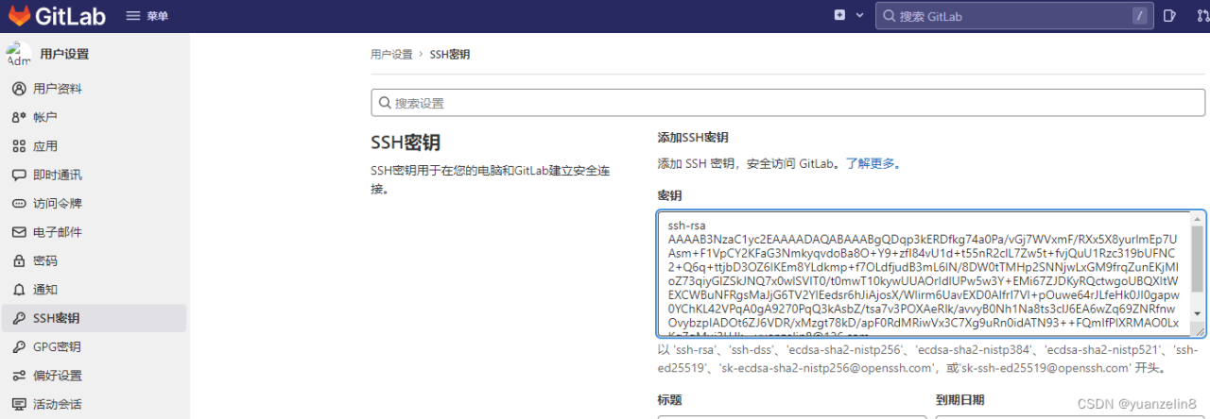This screenshot has width=1210, height=419.
Task: Click the textarea scrollbar up arrow
Action: click(1197, 218)
